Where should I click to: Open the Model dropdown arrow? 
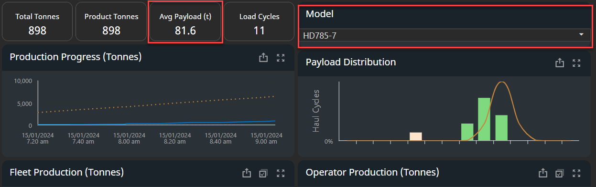tap(582, 35)
